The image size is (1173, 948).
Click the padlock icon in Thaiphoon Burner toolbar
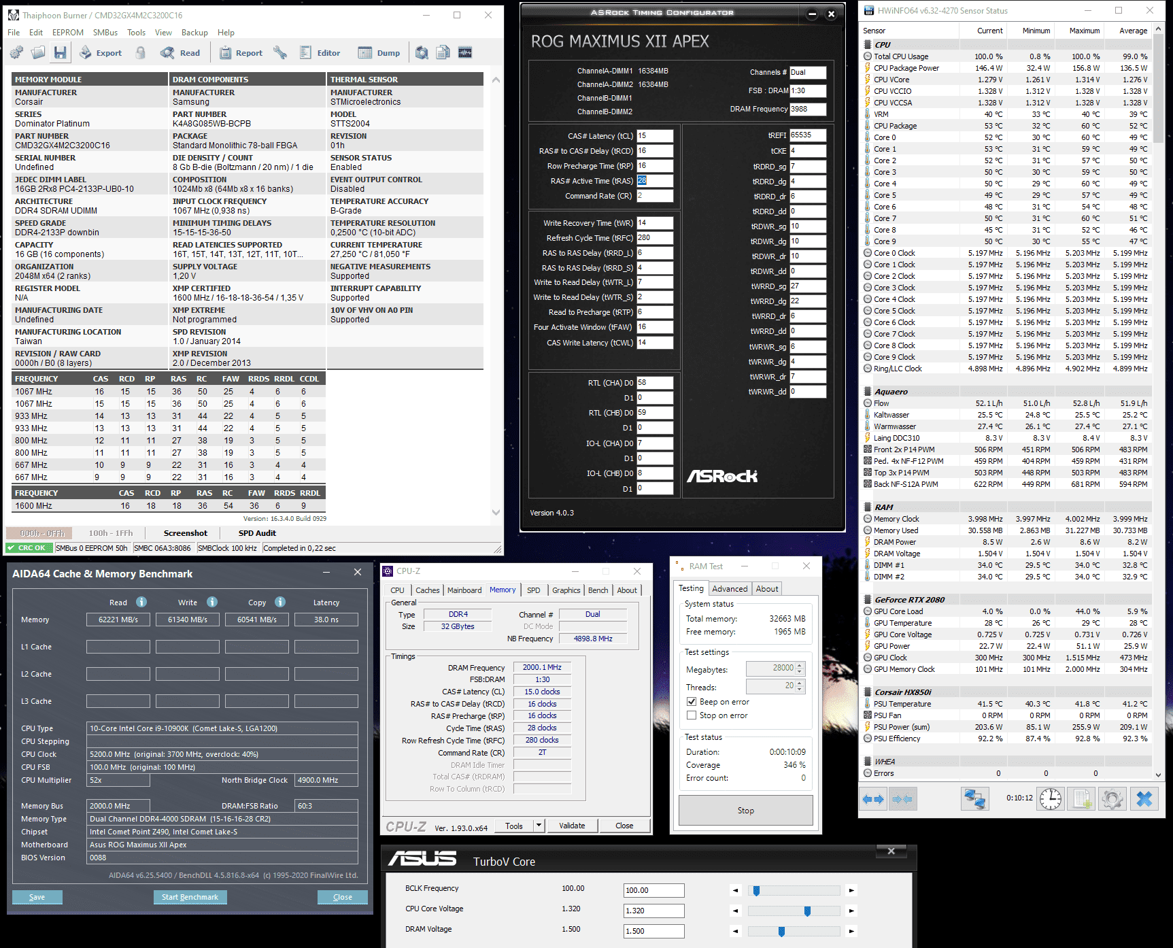coord(141,52)
